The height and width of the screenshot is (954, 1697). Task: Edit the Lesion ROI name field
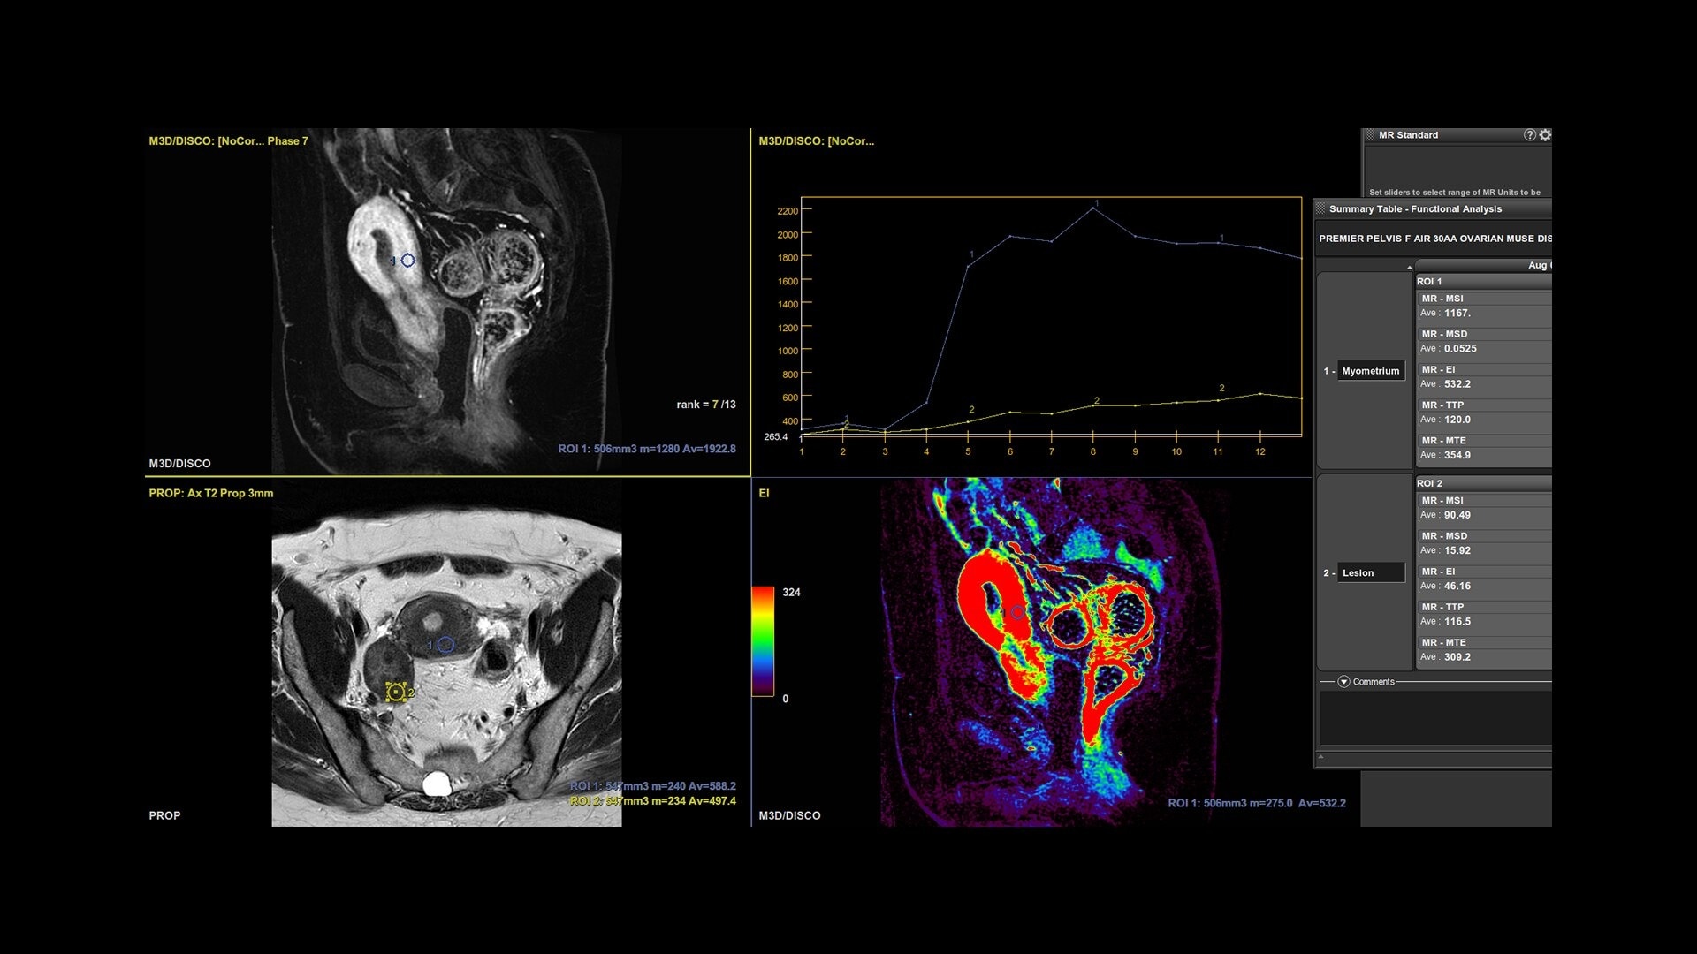coord(1371,573)
